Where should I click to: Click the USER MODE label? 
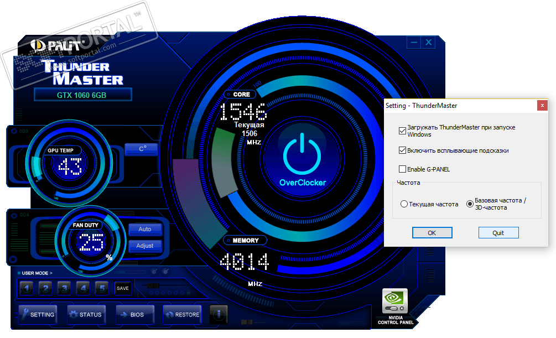37,273
